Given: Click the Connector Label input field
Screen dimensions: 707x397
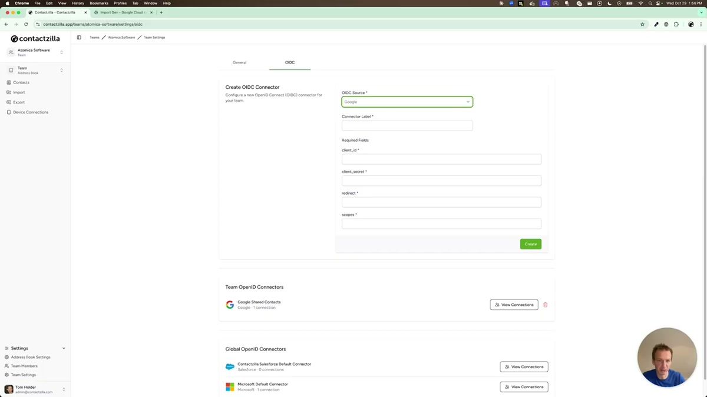Looking at the screenshot, I should (407, 125).
